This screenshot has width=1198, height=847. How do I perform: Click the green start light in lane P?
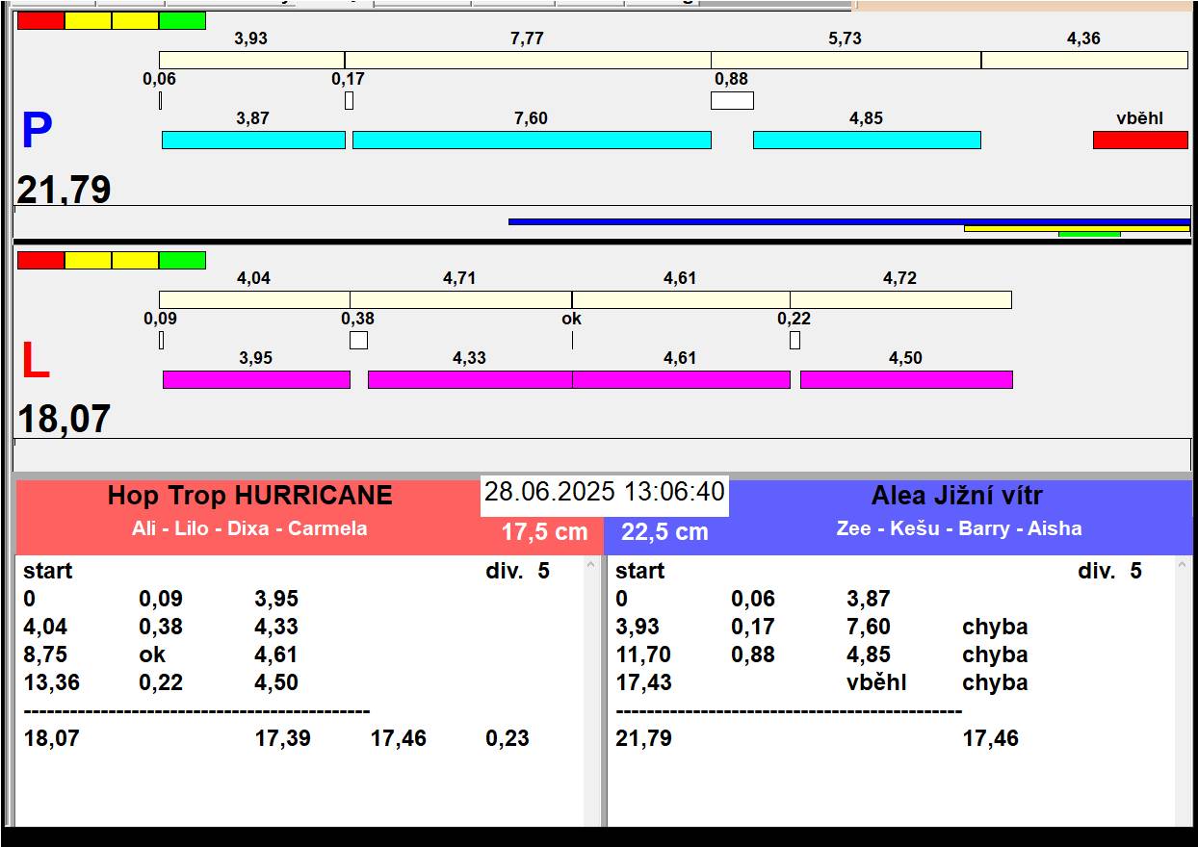pos(182,20)
